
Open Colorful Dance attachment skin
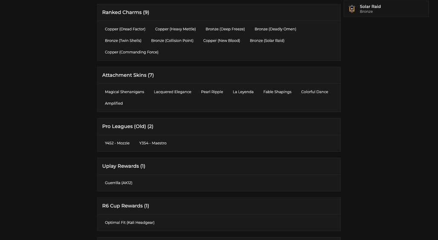tap(314, 92)
